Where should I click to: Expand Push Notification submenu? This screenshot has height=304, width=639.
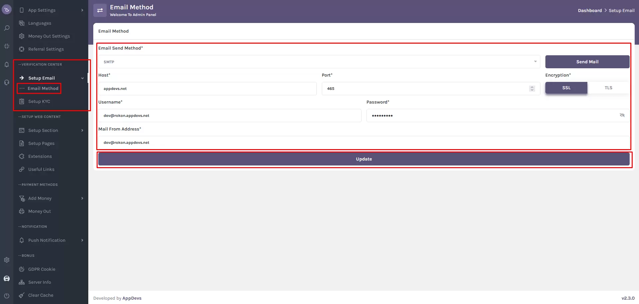tap(82, 240)
